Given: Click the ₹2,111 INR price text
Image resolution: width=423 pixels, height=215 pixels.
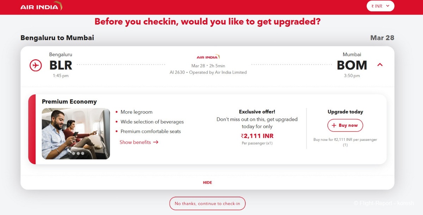Looking at the screenshot, I should [x=257, y=136].
